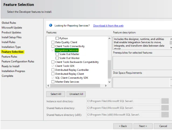Click the blue info icon beside Reporting Services
172x130 pixels.
(51, 25)
